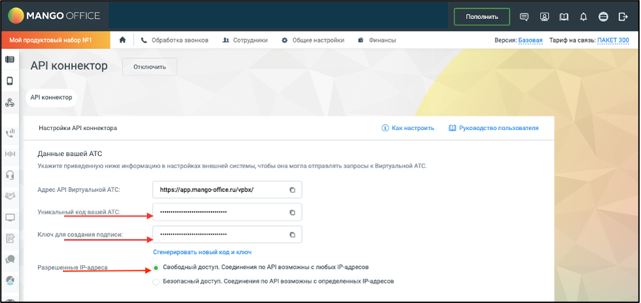Screen dimensions: 641x303
Task: Open Мой продуктовый набор №1 selector
Action: click(56, 40)
